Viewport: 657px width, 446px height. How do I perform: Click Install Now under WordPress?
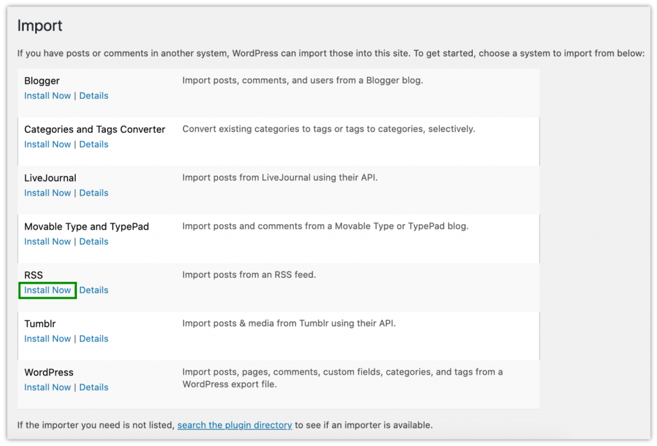tap(47, 387)
